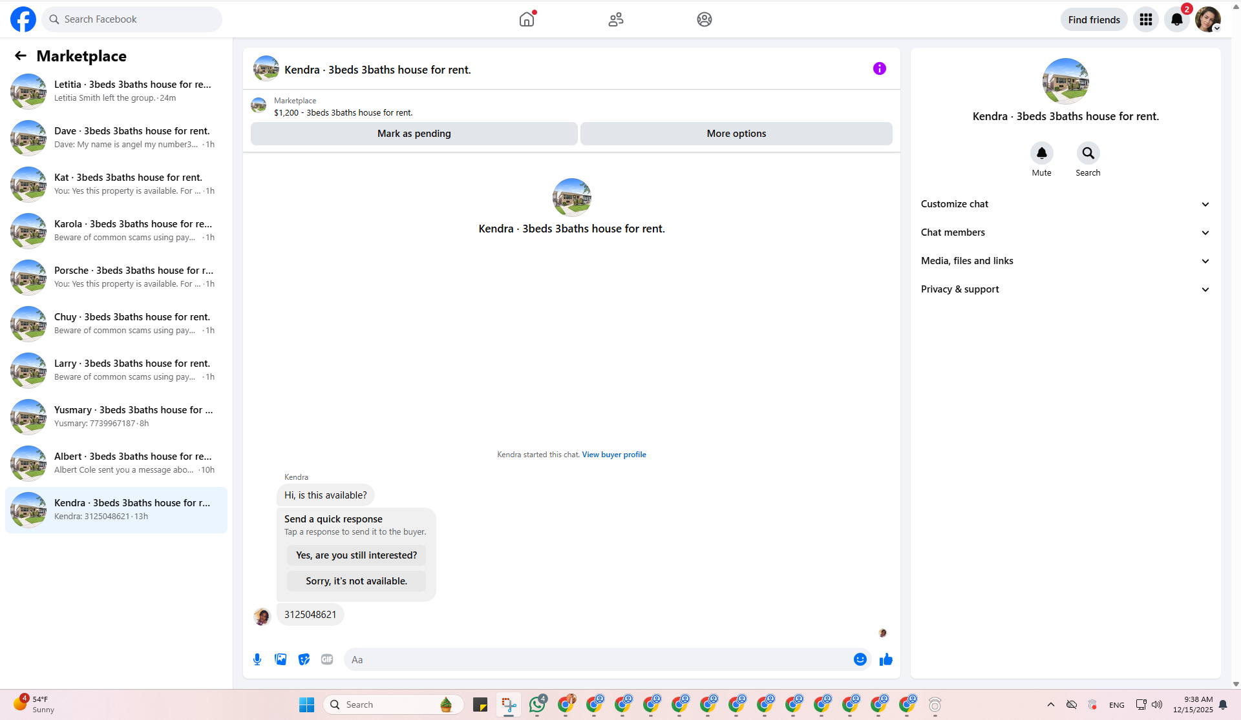Image resolution: width=1241 pixels, height=720 pixels.
Task: Open the Groups icon in top navigation
Action: coord(705,19)
